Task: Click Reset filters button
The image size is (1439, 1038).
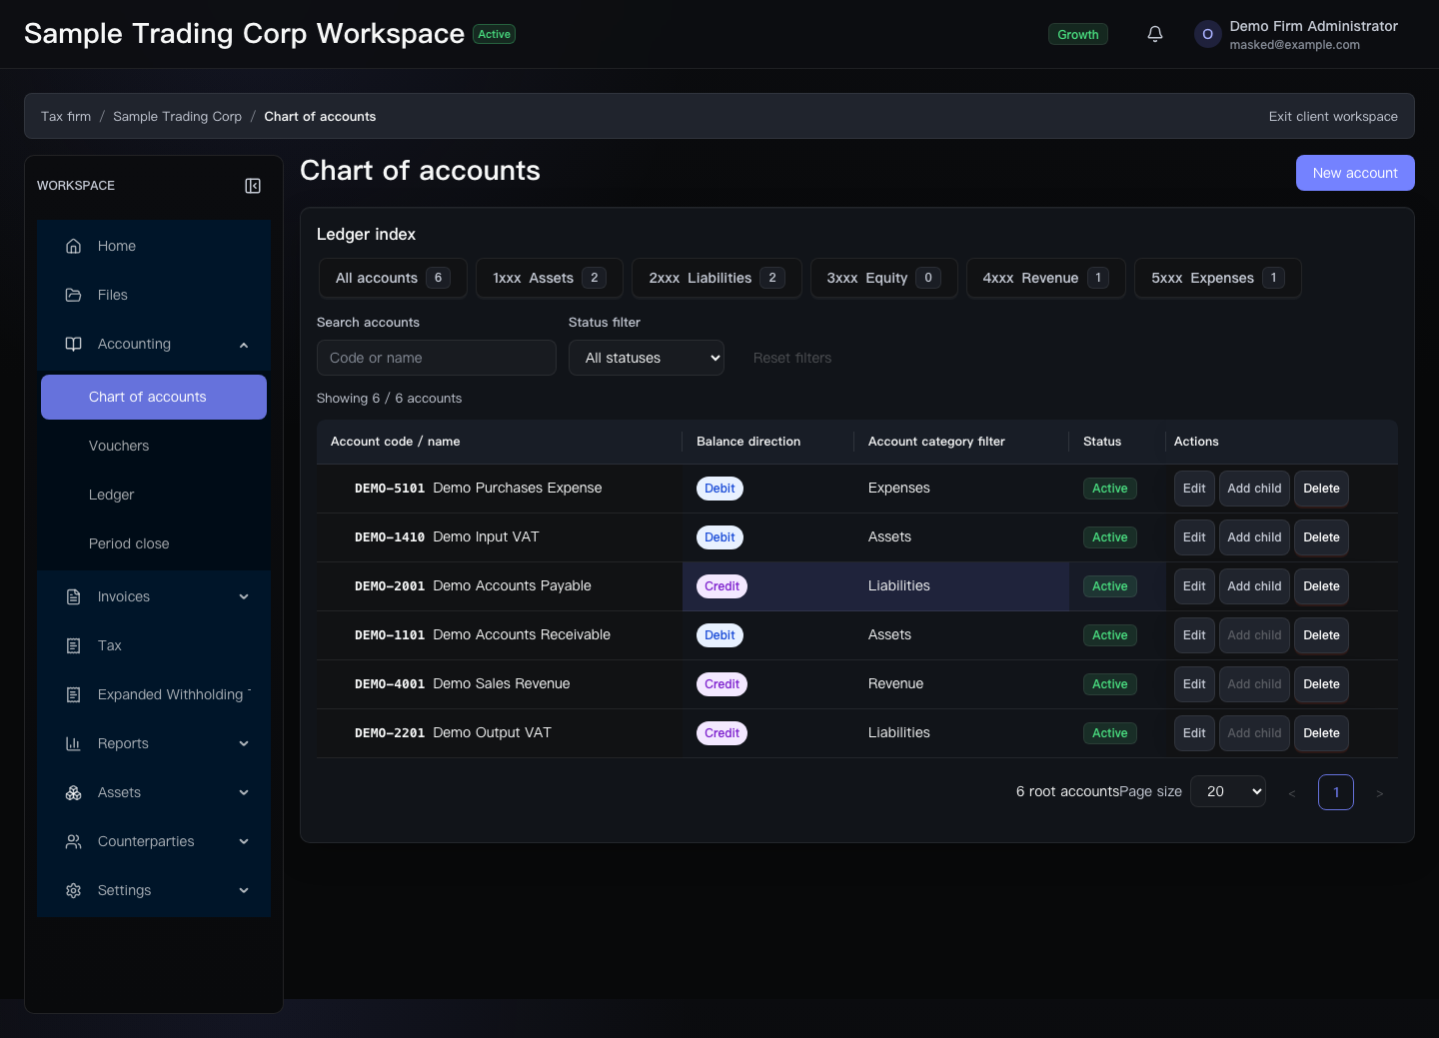Action: 792,358
